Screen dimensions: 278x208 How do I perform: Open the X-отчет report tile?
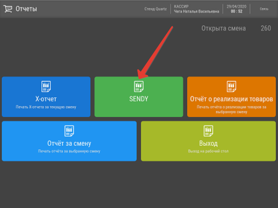click(46, 96)
